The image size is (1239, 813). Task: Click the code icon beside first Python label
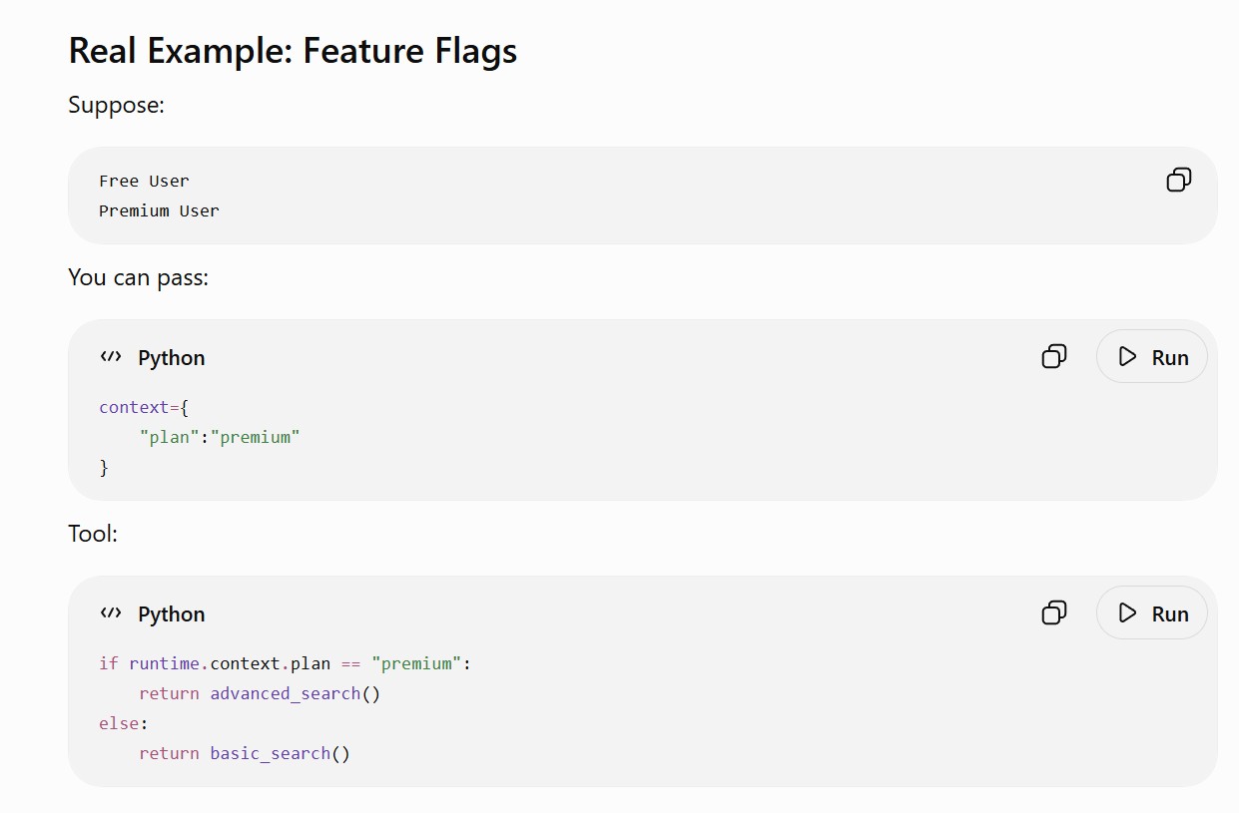111,357
